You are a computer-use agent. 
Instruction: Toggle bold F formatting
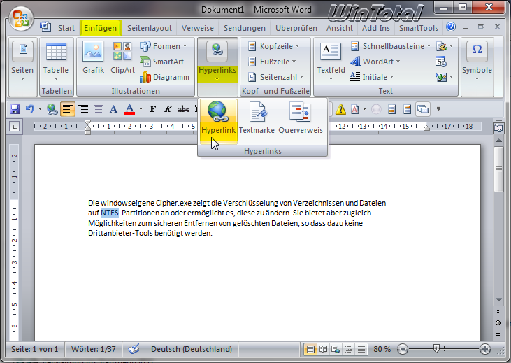[x=153, y=109]
